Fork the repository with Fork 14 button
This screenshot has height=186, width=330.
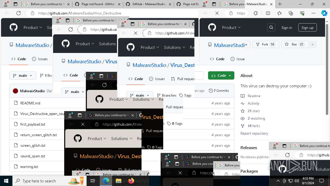[266, 44]
